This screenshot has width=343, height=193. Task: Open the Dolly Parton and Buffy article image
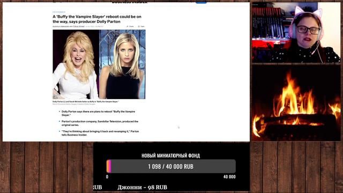[99, 64]
